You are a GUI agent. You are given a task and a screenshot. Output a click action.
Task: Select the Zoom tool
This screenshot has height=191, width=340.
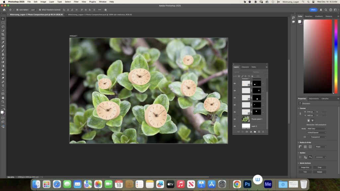pyautogui.click(x=3, y=102)
